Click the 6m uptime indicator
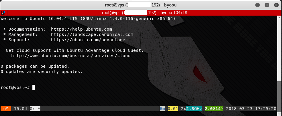 point(162,109)
